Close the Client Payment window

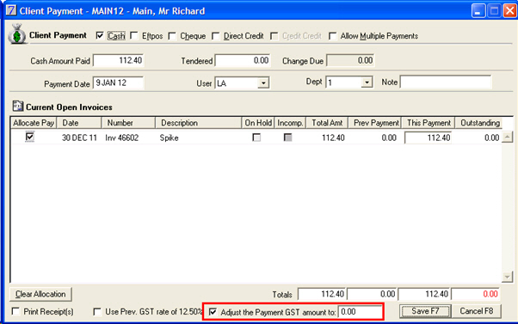pos(509,11)
